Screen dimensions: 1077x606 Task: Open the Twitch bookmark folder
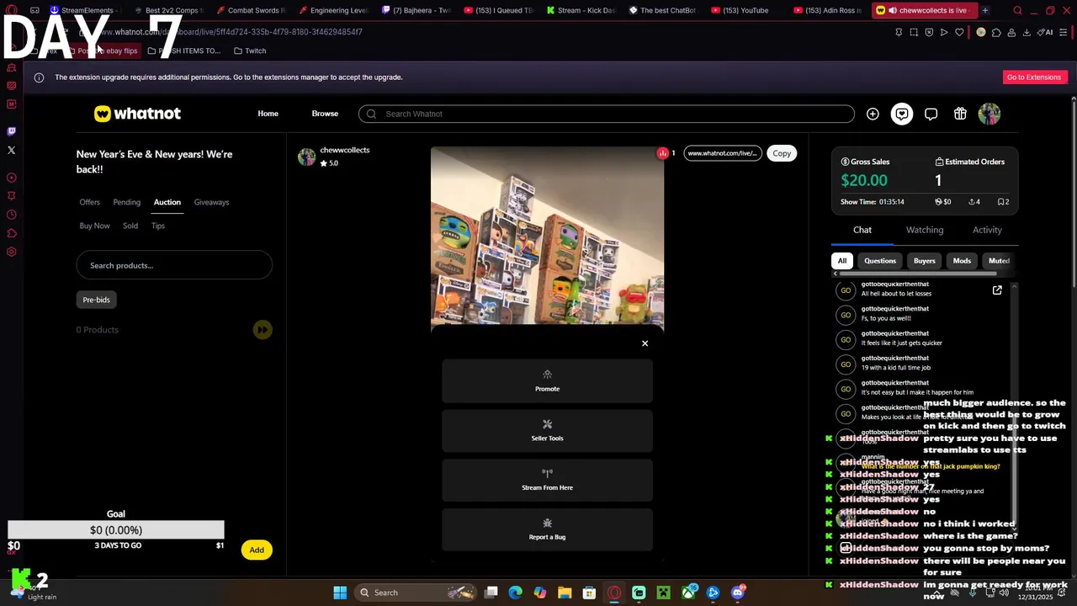[250, 50]
